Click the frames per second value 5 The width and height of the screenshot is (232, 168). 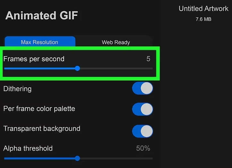click(148, 59)
